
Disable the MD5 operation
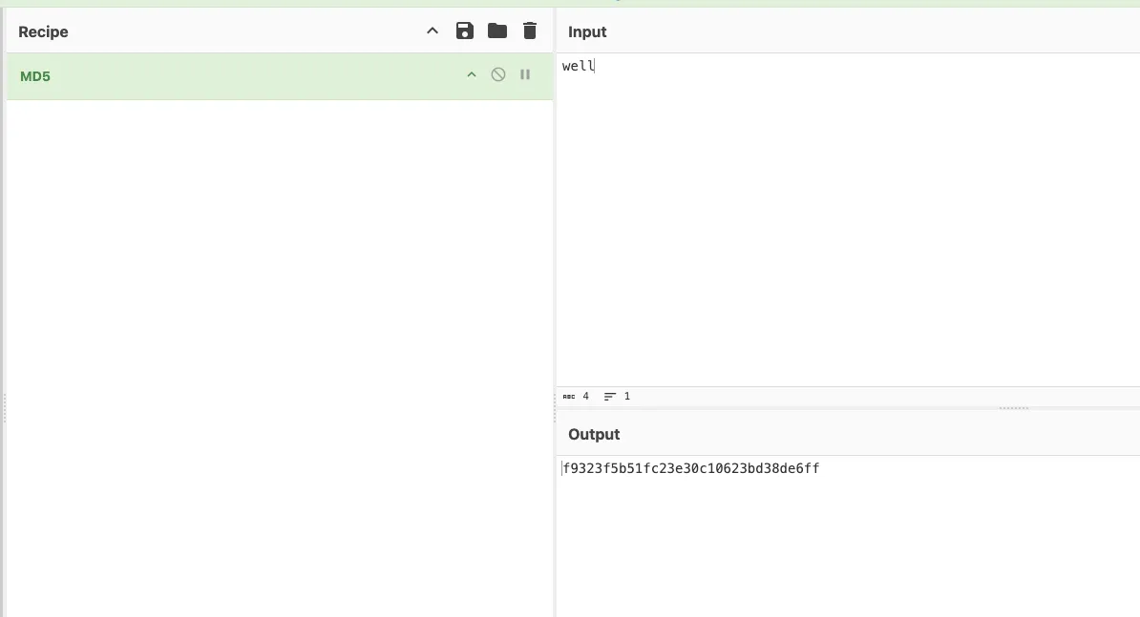[x=498, y=75]
